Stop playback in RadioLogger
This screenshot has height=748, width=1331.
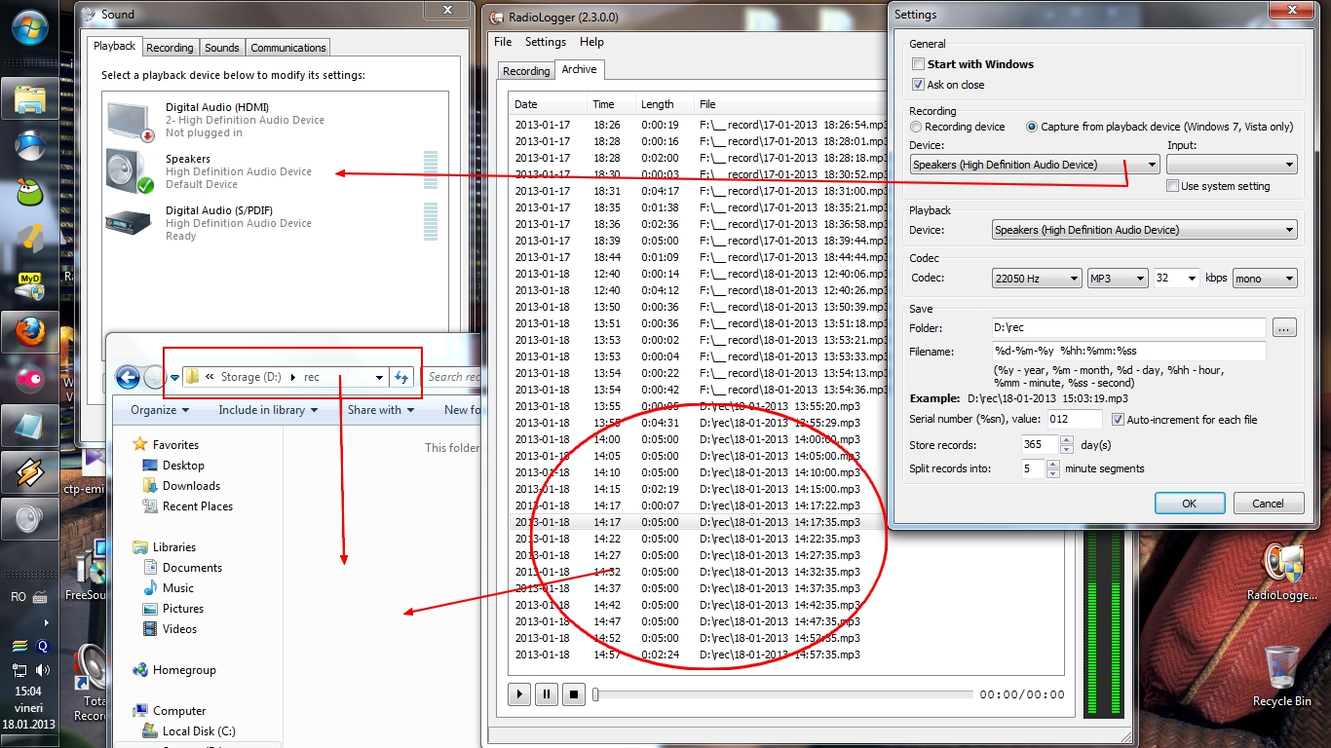574,694
